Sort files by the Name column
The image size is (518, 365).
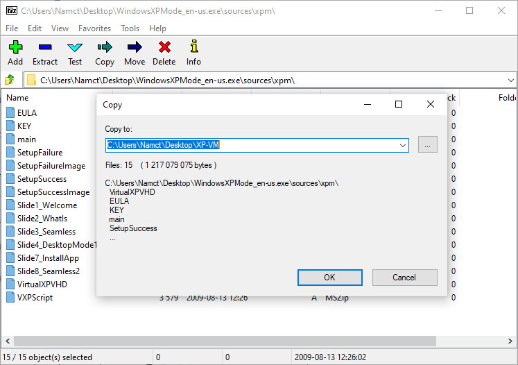point(17,98)
